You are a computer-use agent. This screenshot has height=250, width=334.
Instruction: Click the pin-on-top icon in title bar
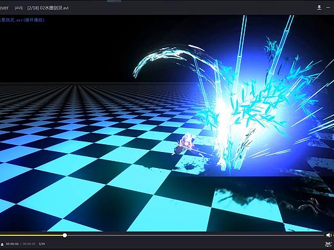(319, 8)
